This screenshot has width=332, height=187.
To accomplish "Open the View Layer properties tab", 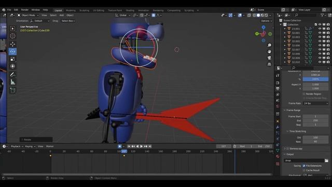I will (278, 95).
